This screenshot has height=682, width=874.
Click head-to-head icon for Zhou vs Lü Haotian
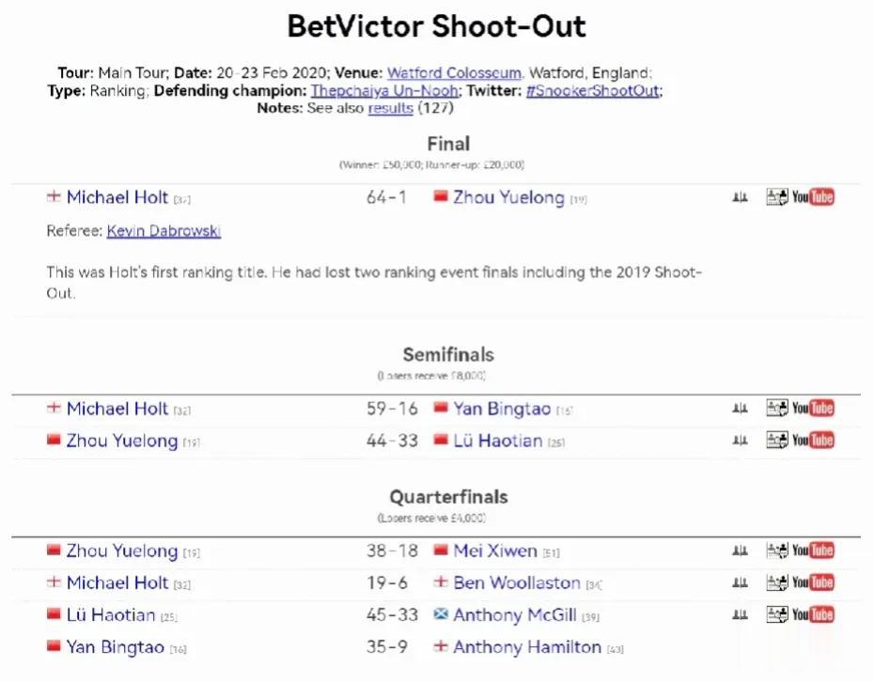pos(740,441)
